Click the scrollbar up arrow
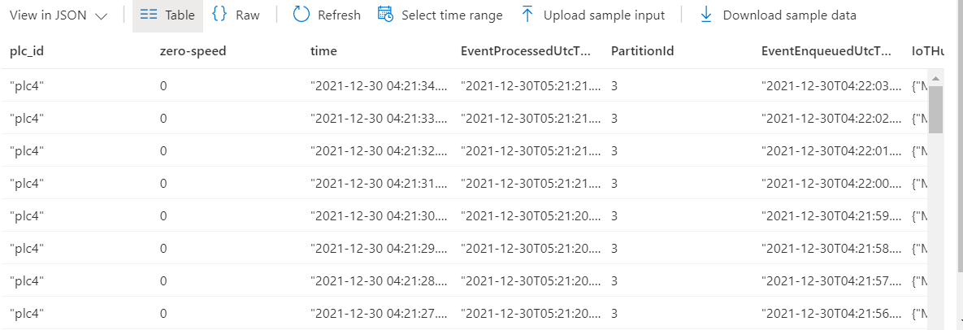 point(935,79)
